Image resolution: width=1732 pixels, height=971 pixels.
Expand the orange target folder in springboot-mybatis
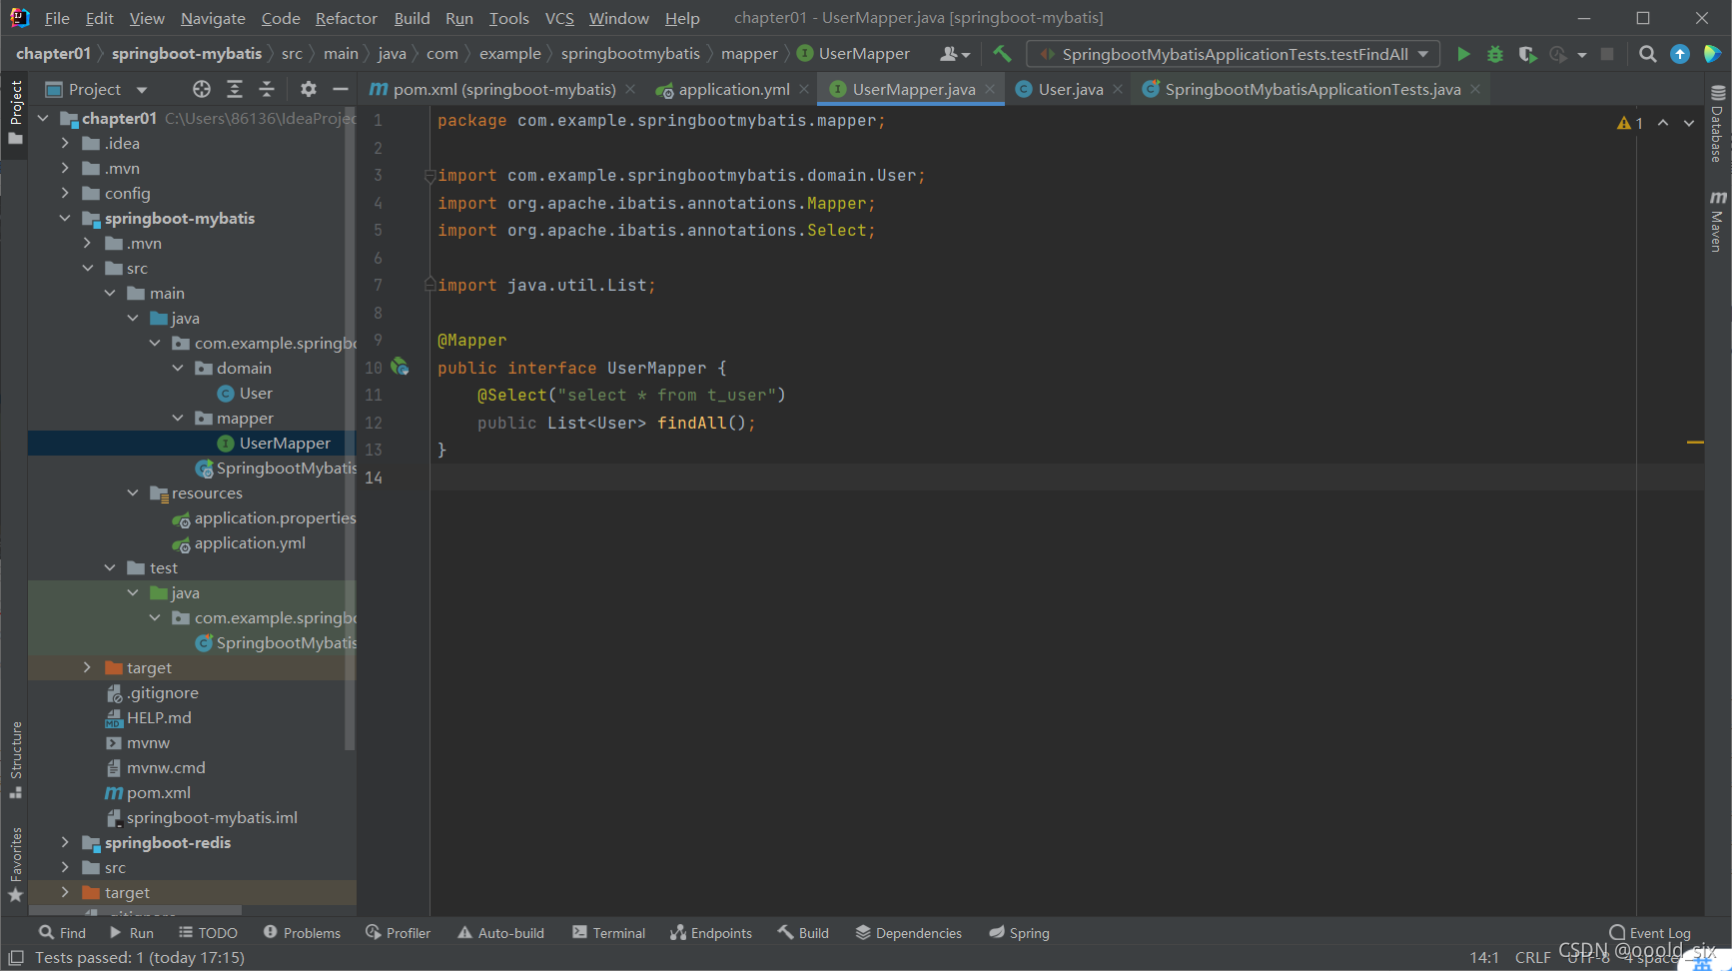[87, 667]
